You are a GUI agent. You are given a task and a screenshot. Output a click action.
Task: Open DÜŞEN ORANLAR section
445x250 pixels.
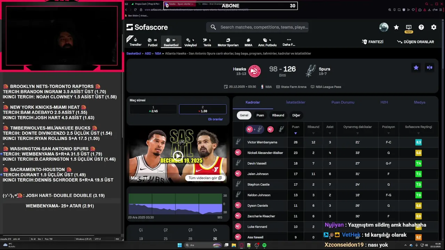coord(415,42)
